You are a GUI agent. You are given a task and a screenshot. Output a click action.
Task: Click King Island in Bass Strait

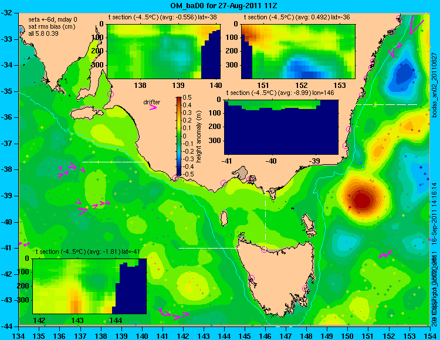pos(224,218)
